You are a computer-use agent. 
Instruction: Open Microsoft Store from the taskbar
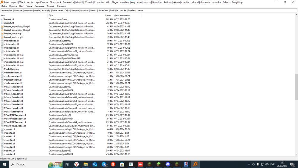[122, 164]
